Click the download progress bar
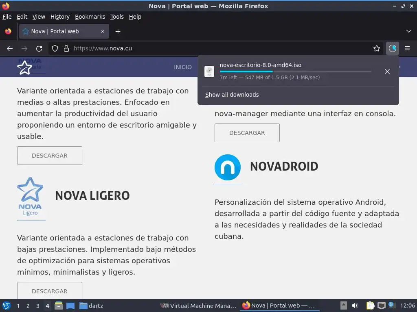 296,71
